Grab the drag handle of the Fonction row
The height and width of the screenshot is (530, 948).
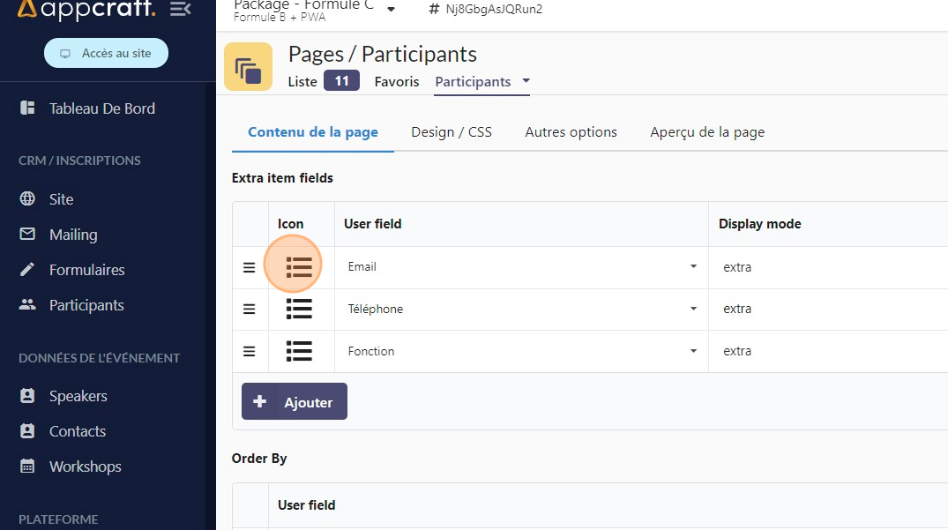(x=250, y=351)
